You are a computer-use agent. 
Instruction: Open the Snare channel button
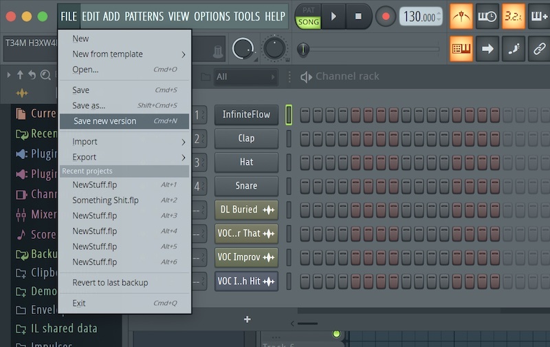(246, 186)
